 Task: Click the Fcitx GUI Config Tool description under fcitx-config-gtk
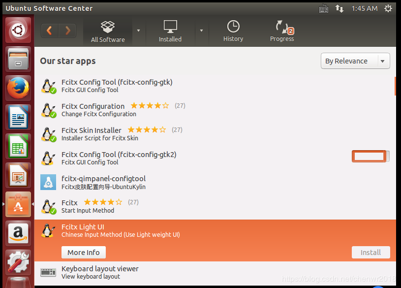(90, 90)
